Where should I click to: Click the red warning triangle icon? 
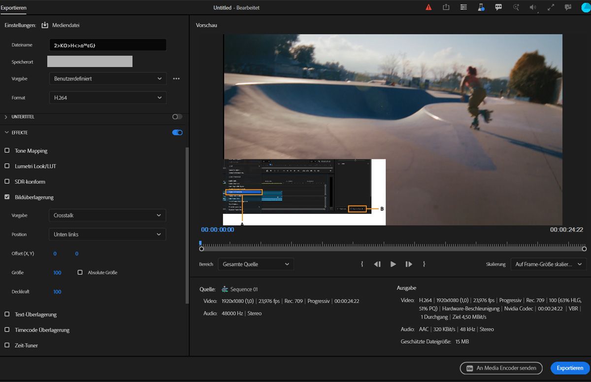428,7
